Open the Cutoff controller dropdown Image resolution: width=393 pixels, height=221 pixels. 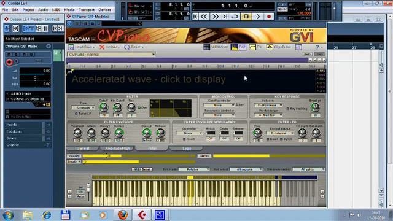point(219,105)
